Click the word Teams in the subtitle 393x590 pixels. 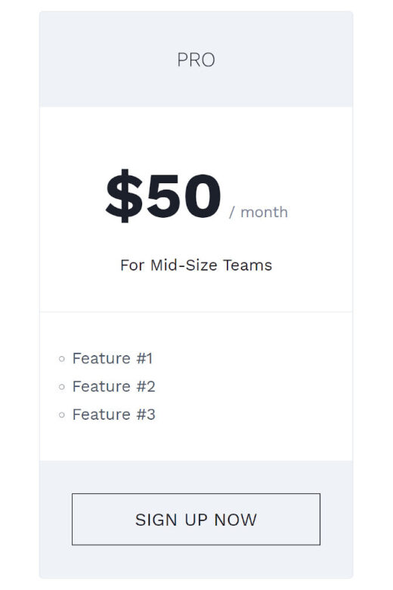247,265
